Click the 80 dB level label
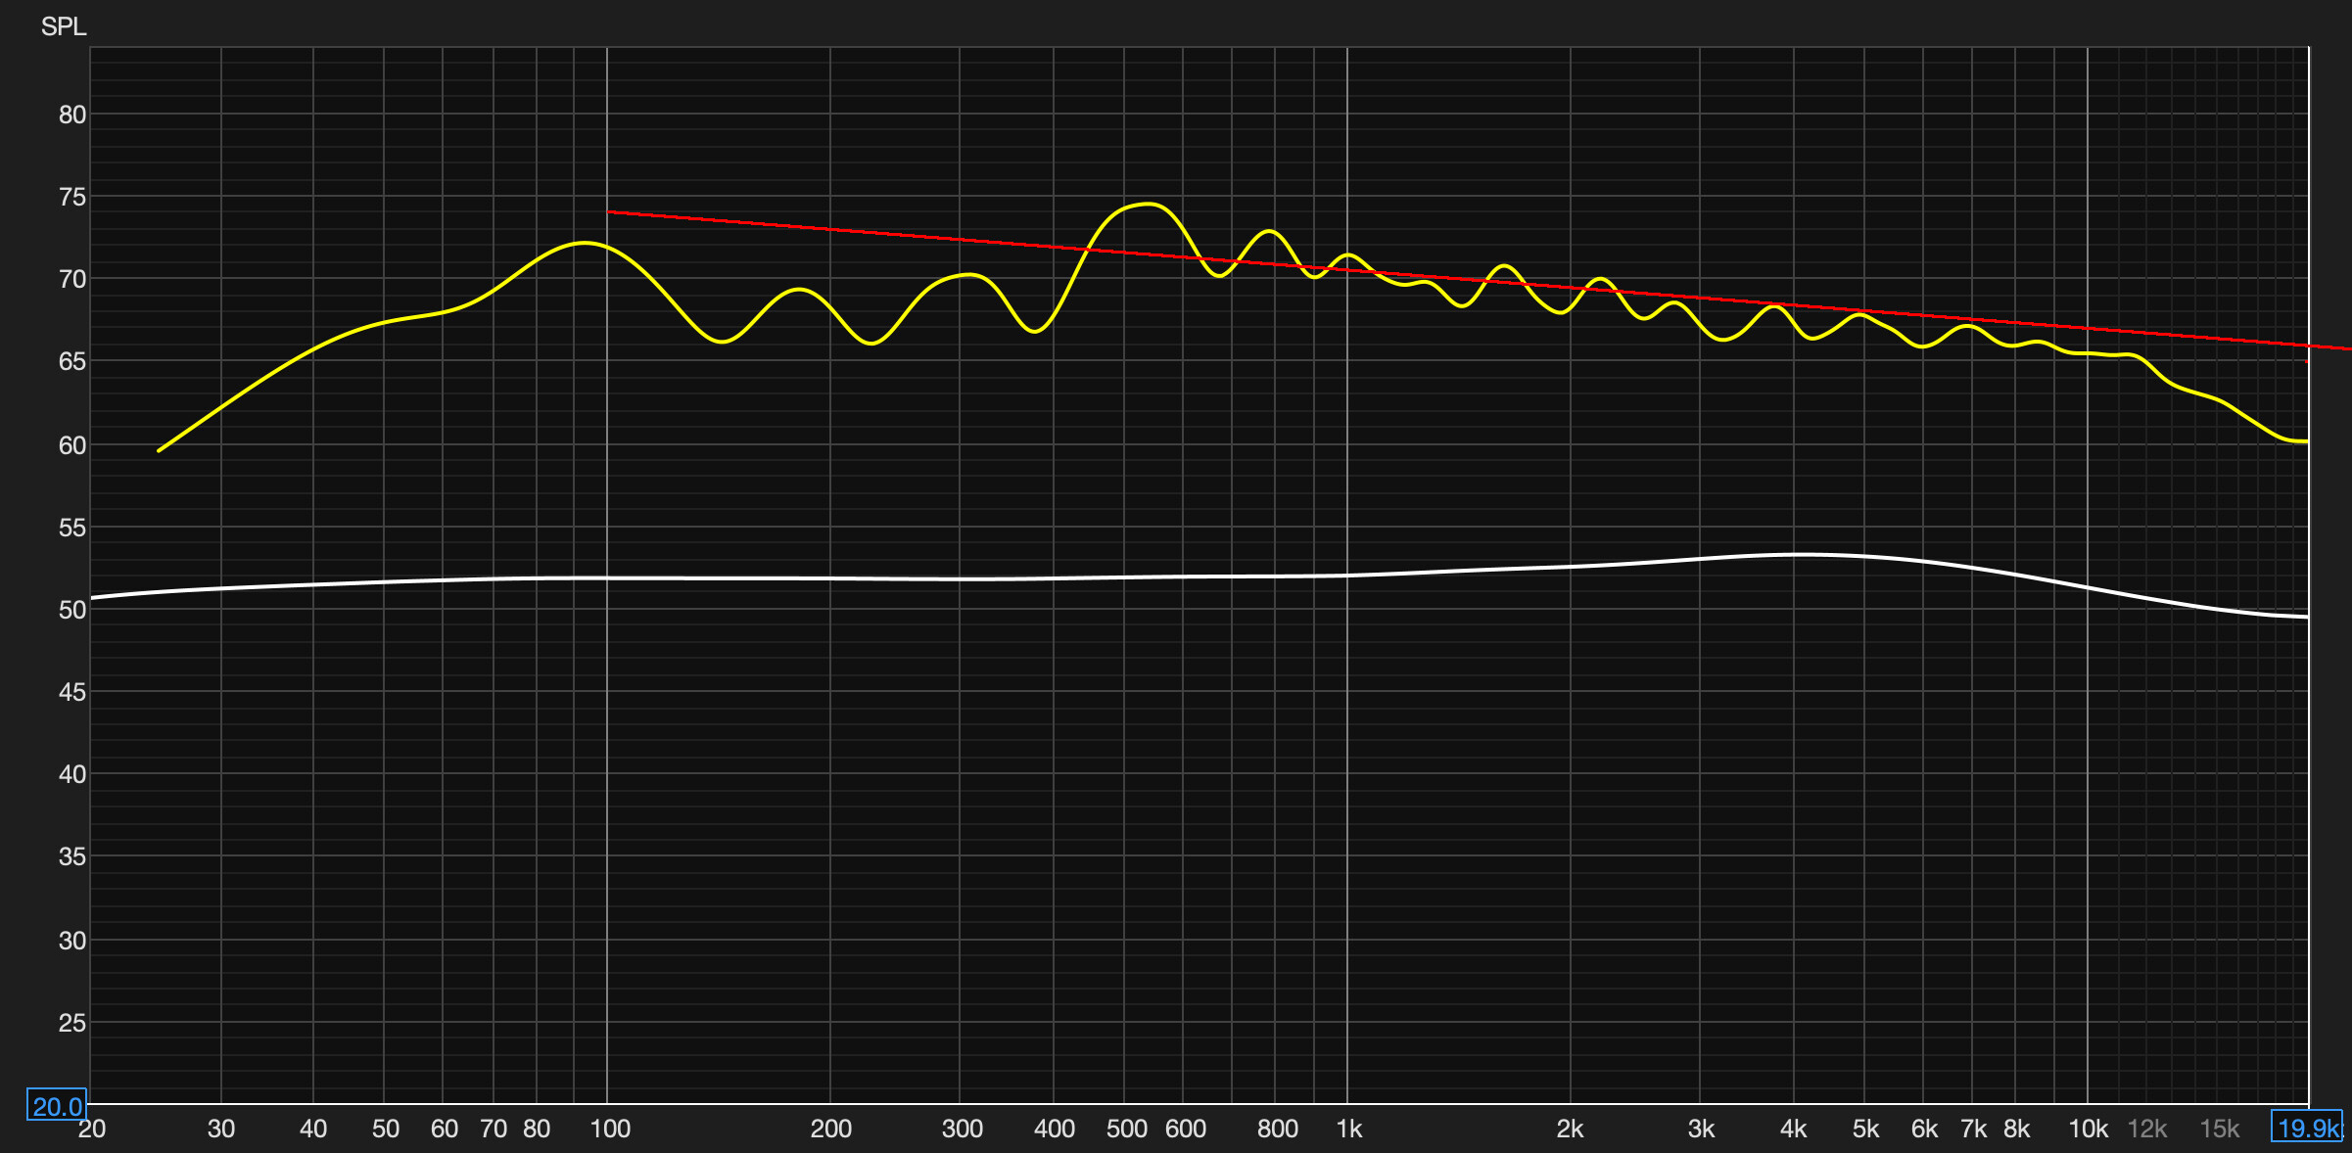Image resolution: width=2352 pixels, height=1153 pixels. [72, 115]
